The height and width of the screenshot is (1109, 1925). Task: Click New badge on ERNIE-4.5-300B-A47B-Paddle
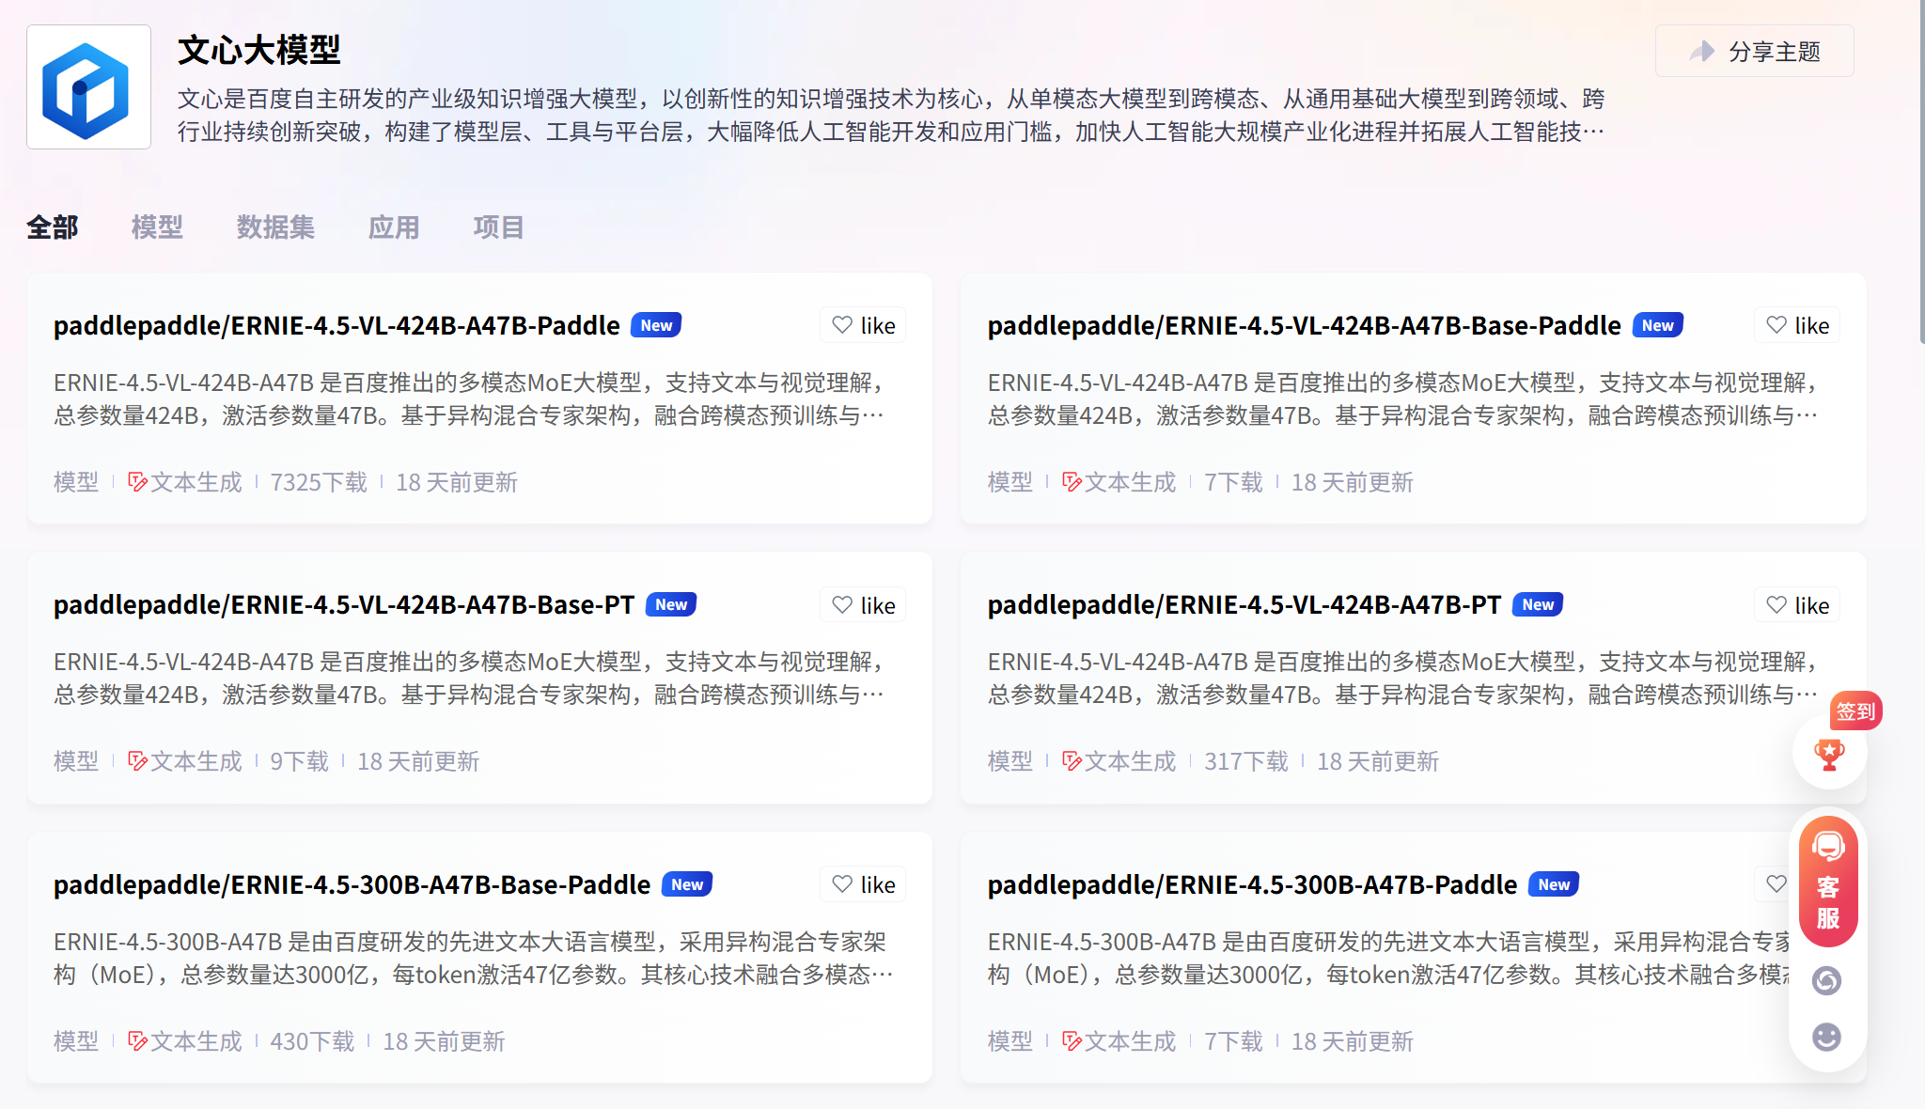pyautogui.click(x=1554, y=884)
